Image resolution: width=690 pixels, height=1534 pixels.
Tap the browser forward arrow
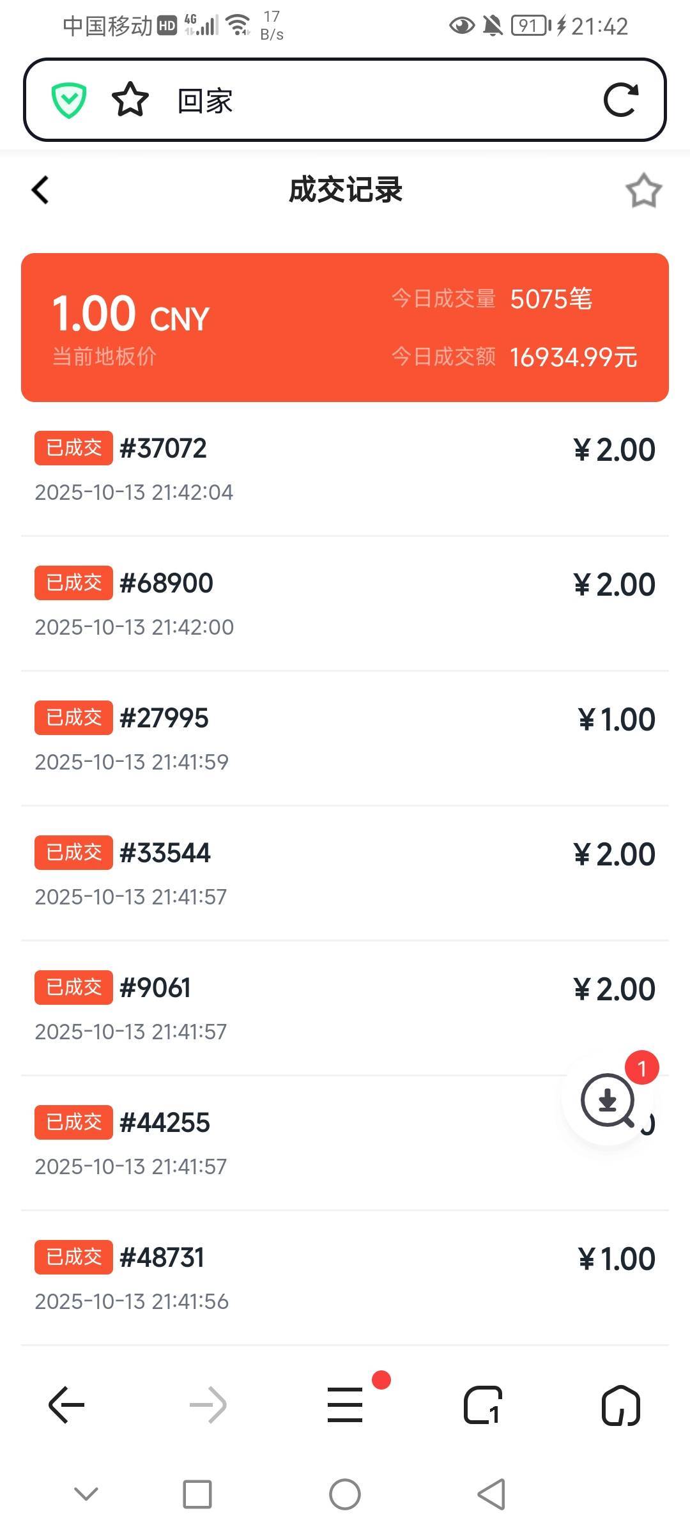coord(208,1405)
